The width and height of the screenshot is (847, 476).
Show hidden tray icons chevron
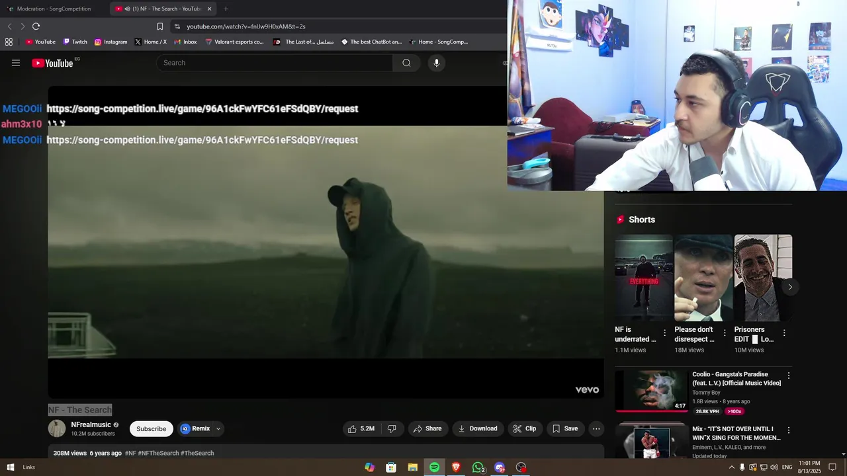point(731,467)
